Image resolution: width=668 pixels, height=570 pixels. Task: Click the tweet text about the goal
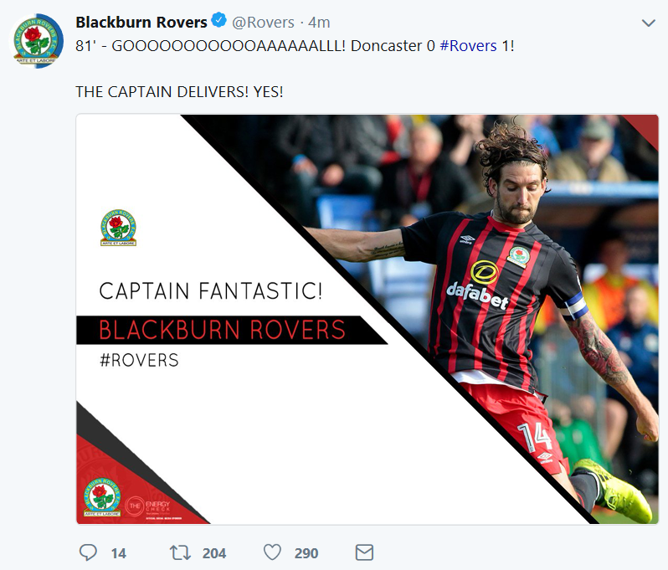point(295,45)
